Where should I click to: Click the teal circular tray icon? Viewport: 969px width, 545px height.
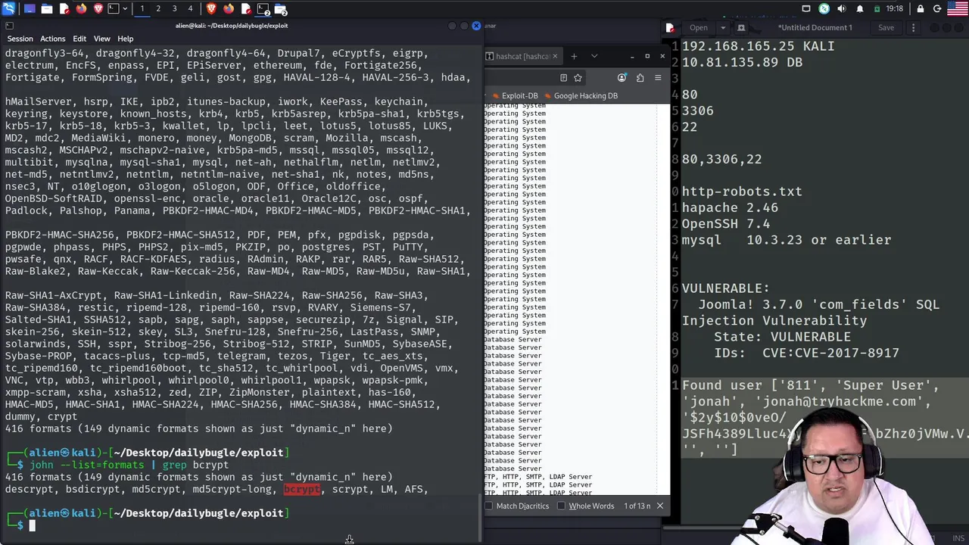coord(824,8)
